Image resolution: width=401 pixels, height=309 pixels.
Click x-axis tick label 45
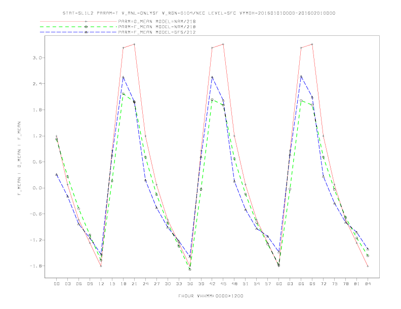(x=223, y=284)
